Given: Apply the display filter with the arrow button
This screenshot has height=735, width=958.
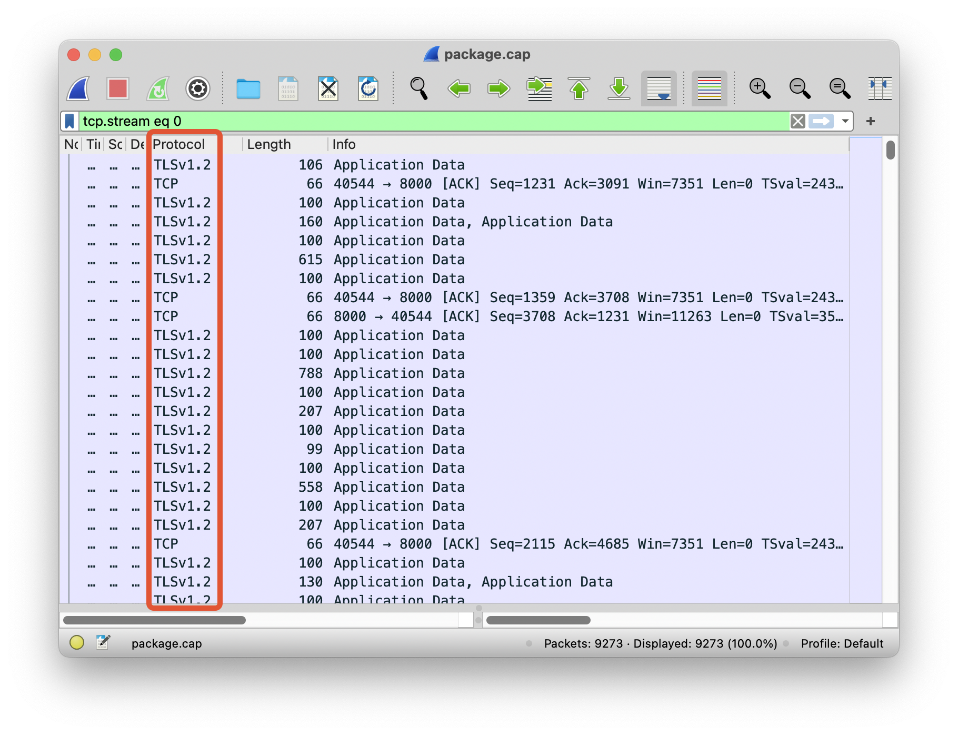Looking at the screenshot, I should click(x=821, y=121).
